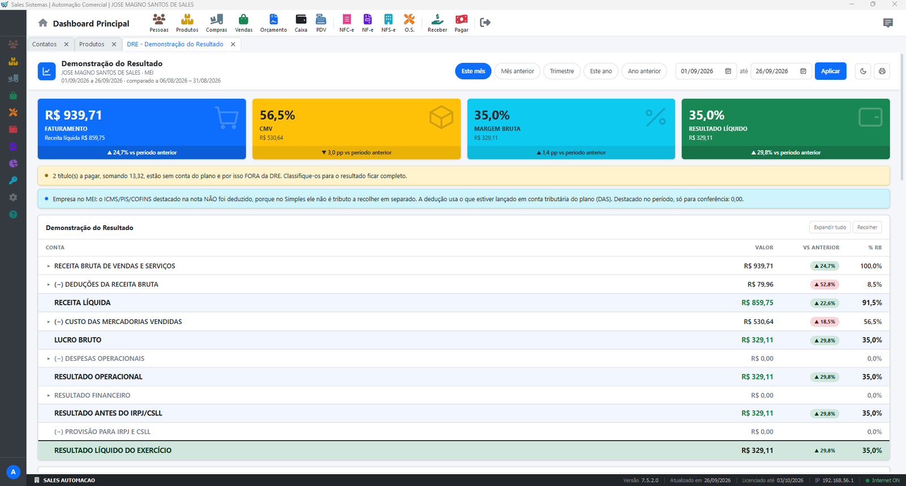This screenshot has height=486, width=906.
Task: Open the Produtos toolbar icon
Action: [187, 23]
